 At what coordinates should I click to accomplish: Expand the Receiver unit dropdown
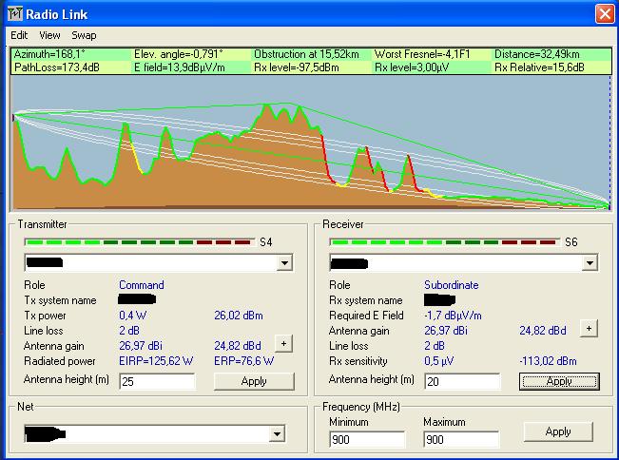(590, 263)
